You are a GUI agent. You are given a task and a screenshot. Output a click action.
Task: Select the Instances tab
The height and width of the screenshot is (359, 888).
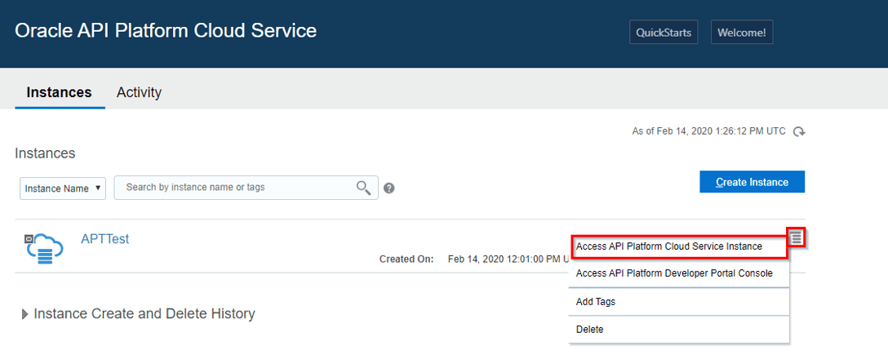(59, 91)
